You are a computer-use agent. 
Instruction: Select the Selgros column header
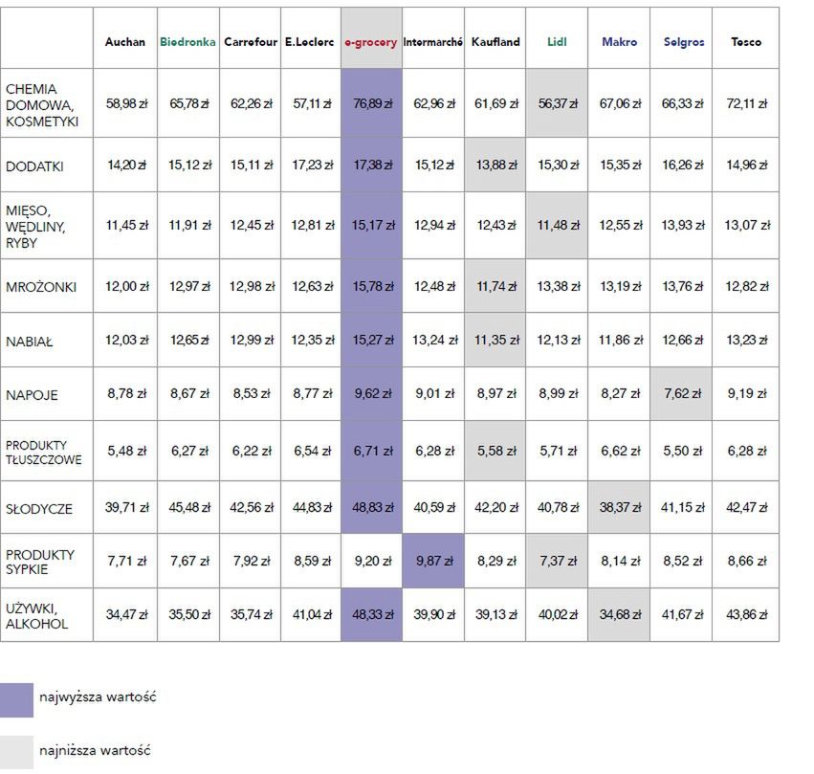click(x=681, y=38)
